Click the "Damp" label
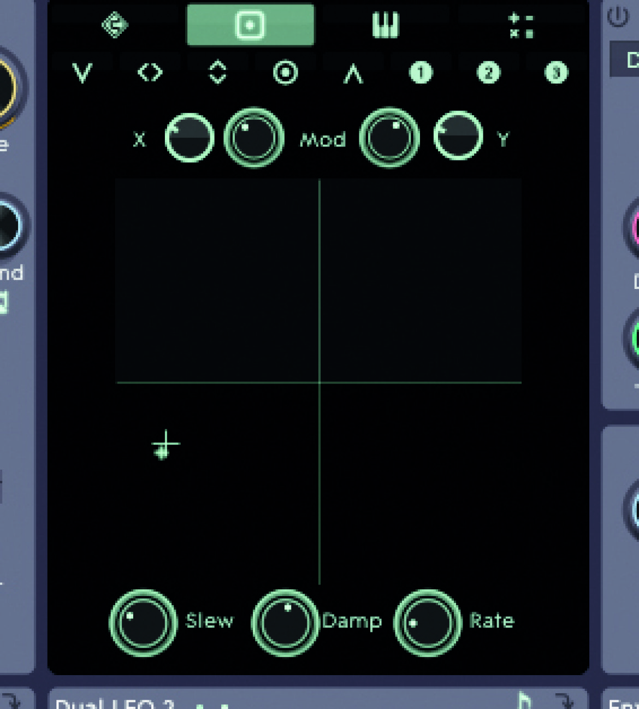 [x=352, y=622]
